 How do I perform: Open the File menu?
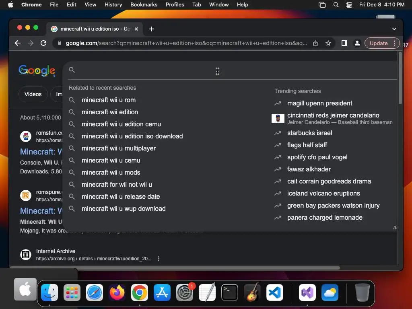point(54,5)
